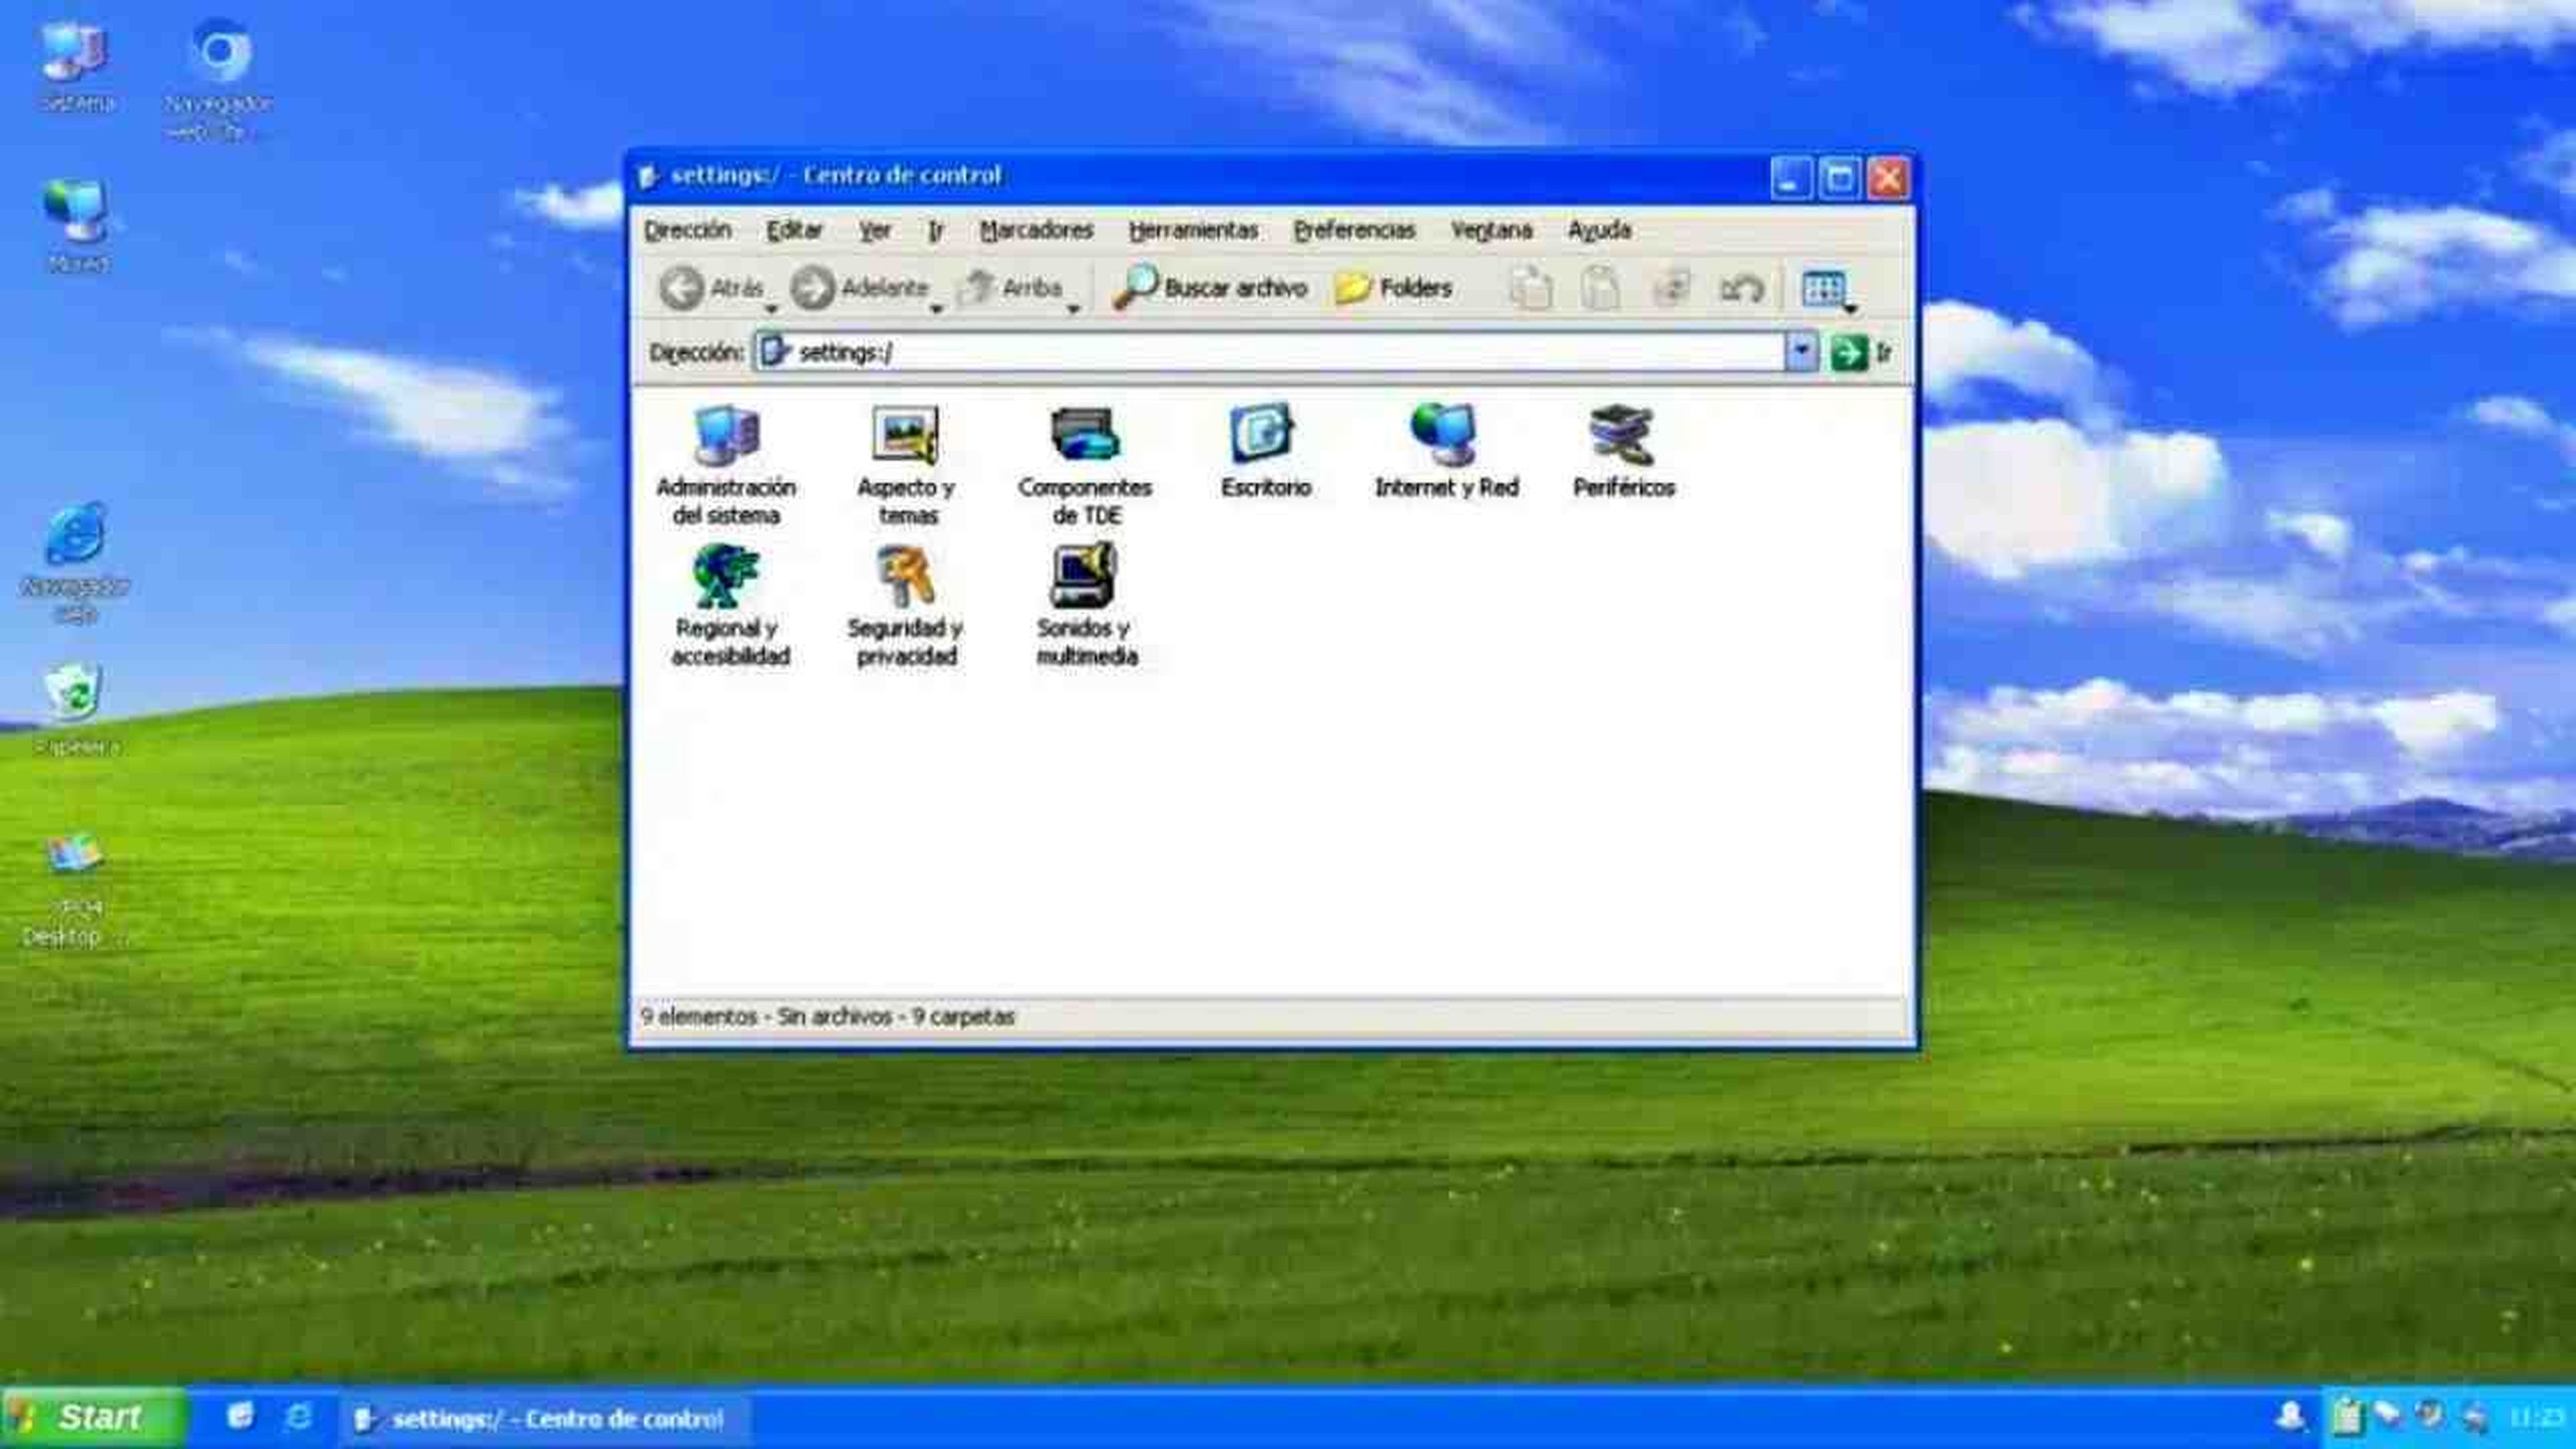
Task: Open the Ayuda menu
Action: pos(1599,230)
